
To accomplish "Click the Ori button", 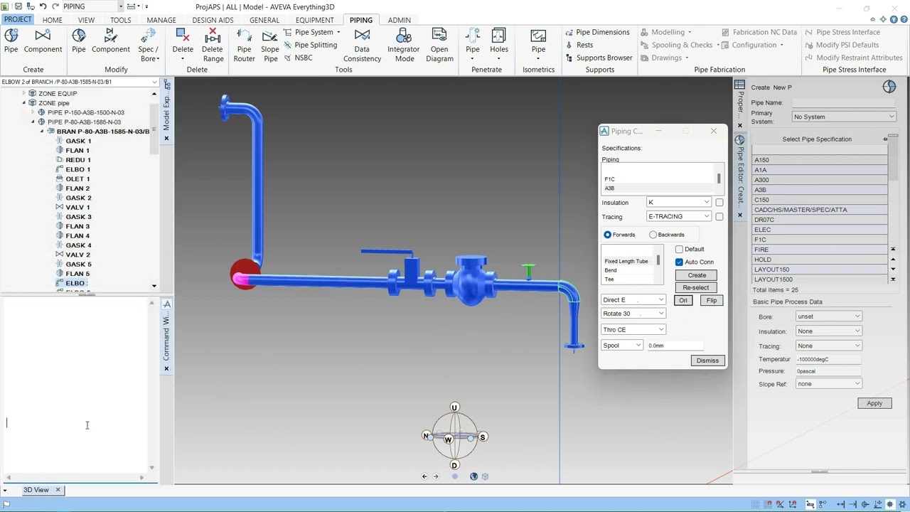I will point(683,300).
